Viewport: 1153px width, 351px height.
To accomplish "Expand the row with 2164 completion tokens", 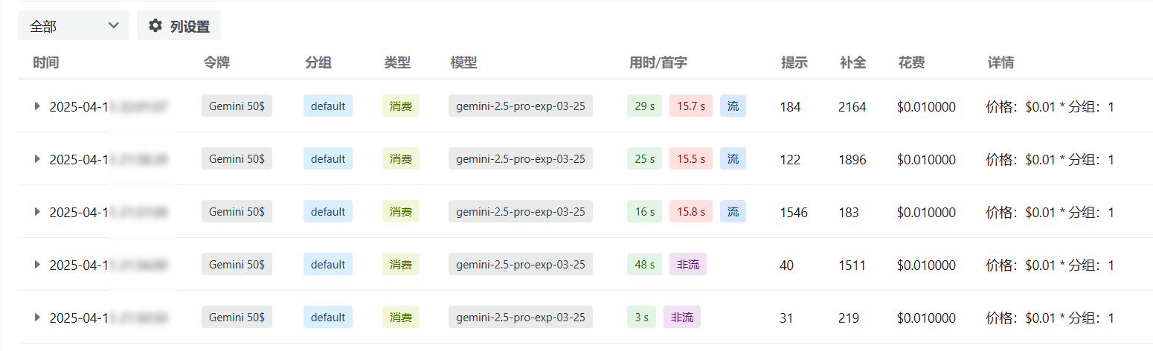I will click(37, 106).
